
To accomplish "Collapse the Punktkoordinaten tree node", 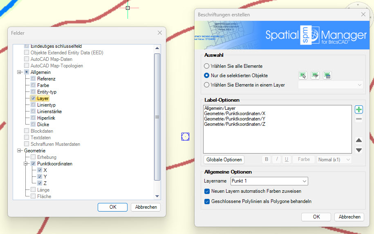I will (x=25, y=164).
